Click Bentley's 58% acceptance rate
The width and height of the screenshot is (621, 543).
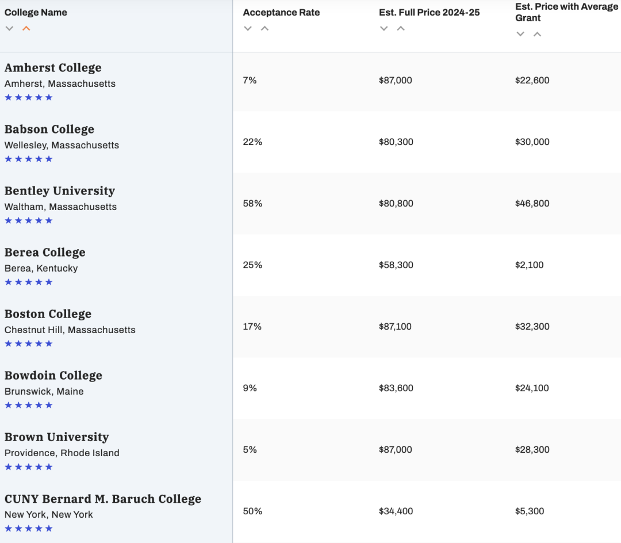(x=252, y=204)
